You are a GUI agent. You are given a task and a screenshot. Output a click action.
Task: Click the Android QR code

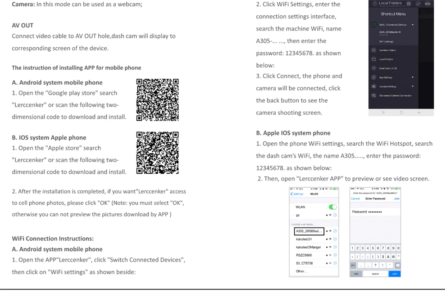click(158, 100)
